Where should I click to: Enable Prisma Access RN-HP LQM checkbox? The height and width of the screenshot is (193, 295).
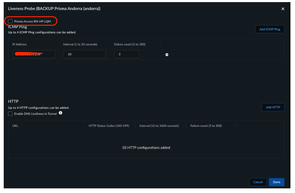pyautogui.click(x=10, y=21)
